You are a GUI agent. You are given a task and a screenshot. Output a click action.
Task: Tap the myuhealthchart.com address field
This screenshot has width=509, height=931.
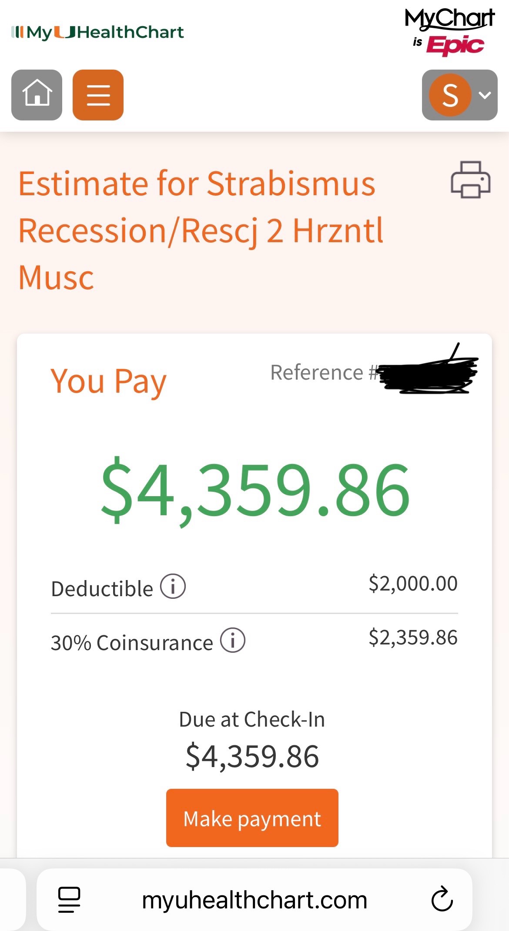(x=254, y=900)
